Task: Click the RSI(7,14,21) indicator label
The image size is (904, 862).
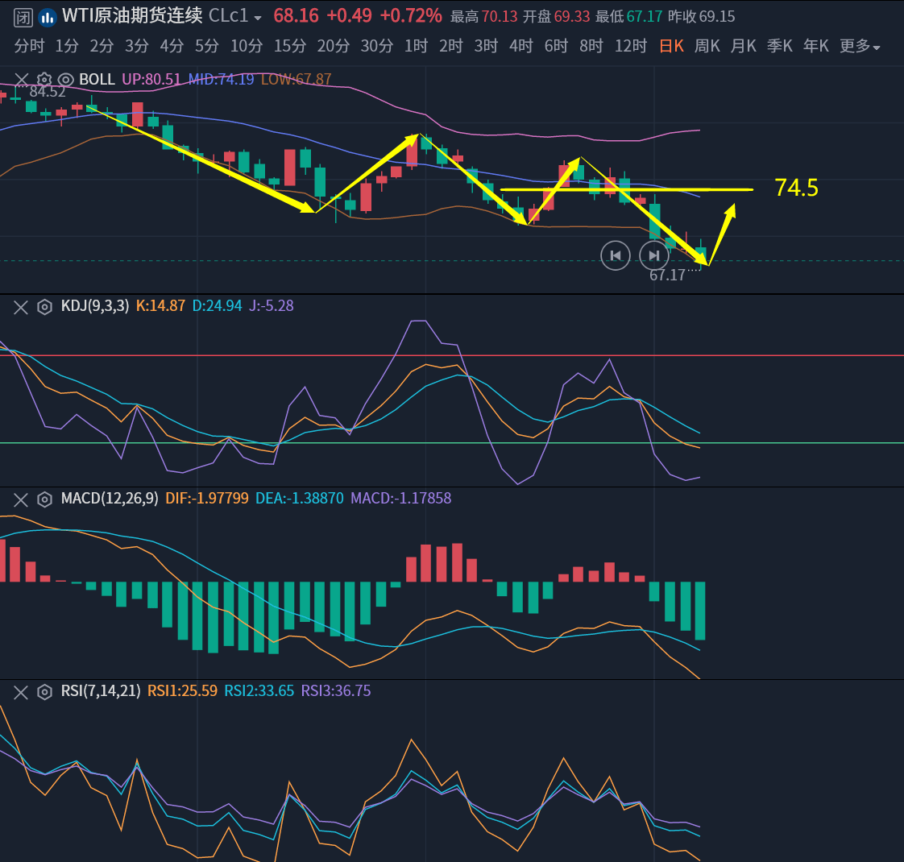Action: point(101,690)
